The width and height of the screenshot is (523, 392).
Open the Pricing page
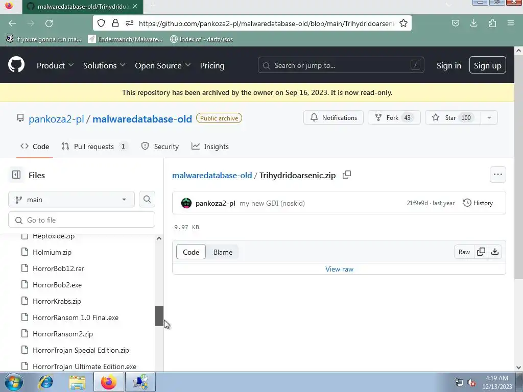tap(212, 65)
